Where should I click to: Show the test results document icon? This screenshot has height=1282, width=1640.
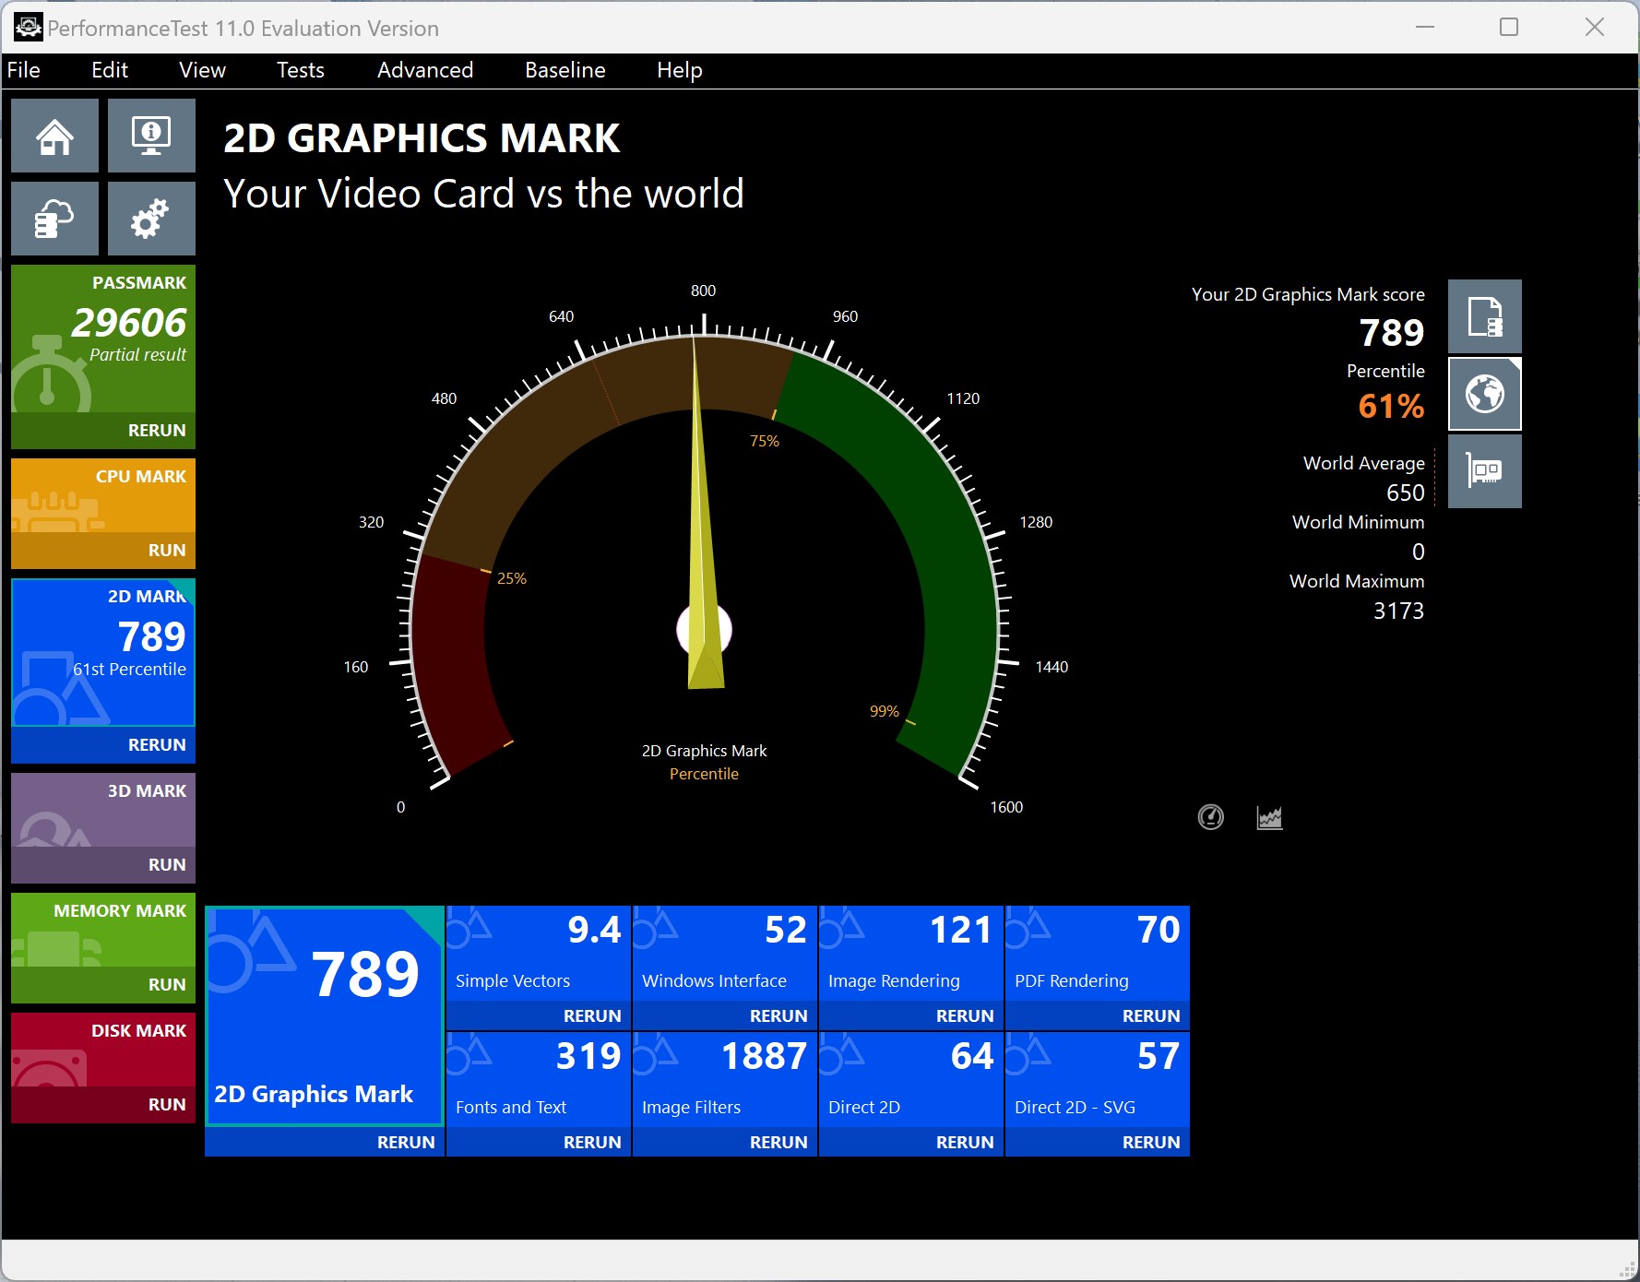coord(1485,316)
